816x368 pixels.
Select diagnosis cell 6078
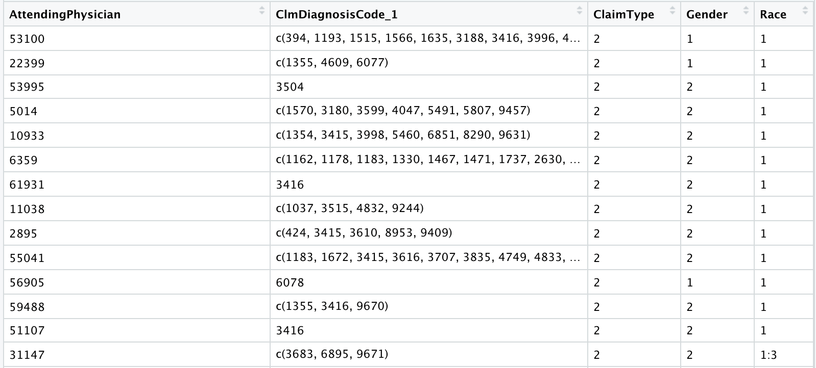point(429,282)
